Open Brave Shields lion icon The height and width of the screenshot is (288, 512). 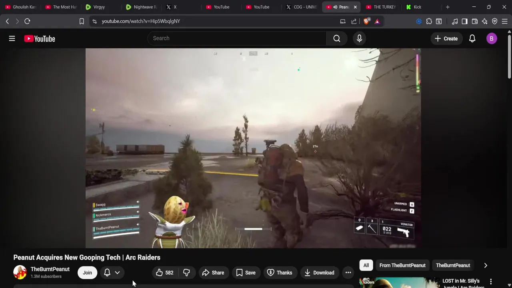pos(366,21)
